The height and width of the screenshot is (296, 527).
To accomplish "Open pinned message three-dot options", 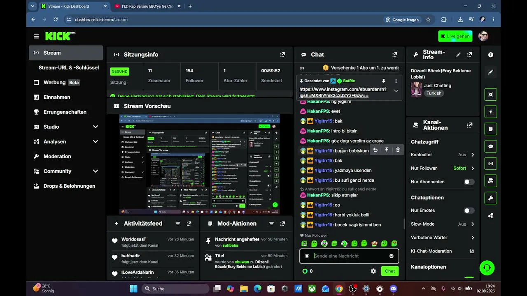I will [x=396, y=81].
